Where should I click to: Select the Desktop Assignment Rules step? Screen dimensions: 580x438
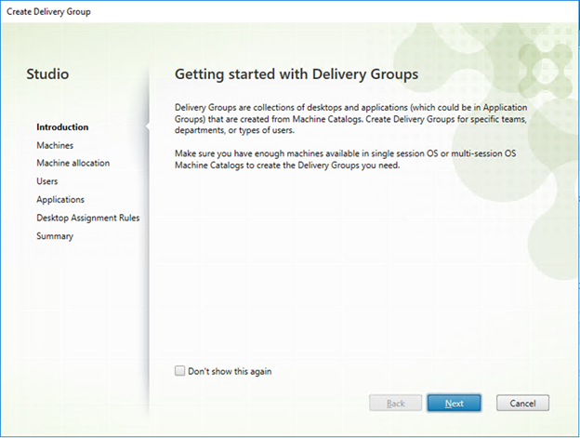pyautogui.click(x=88, y=218)
